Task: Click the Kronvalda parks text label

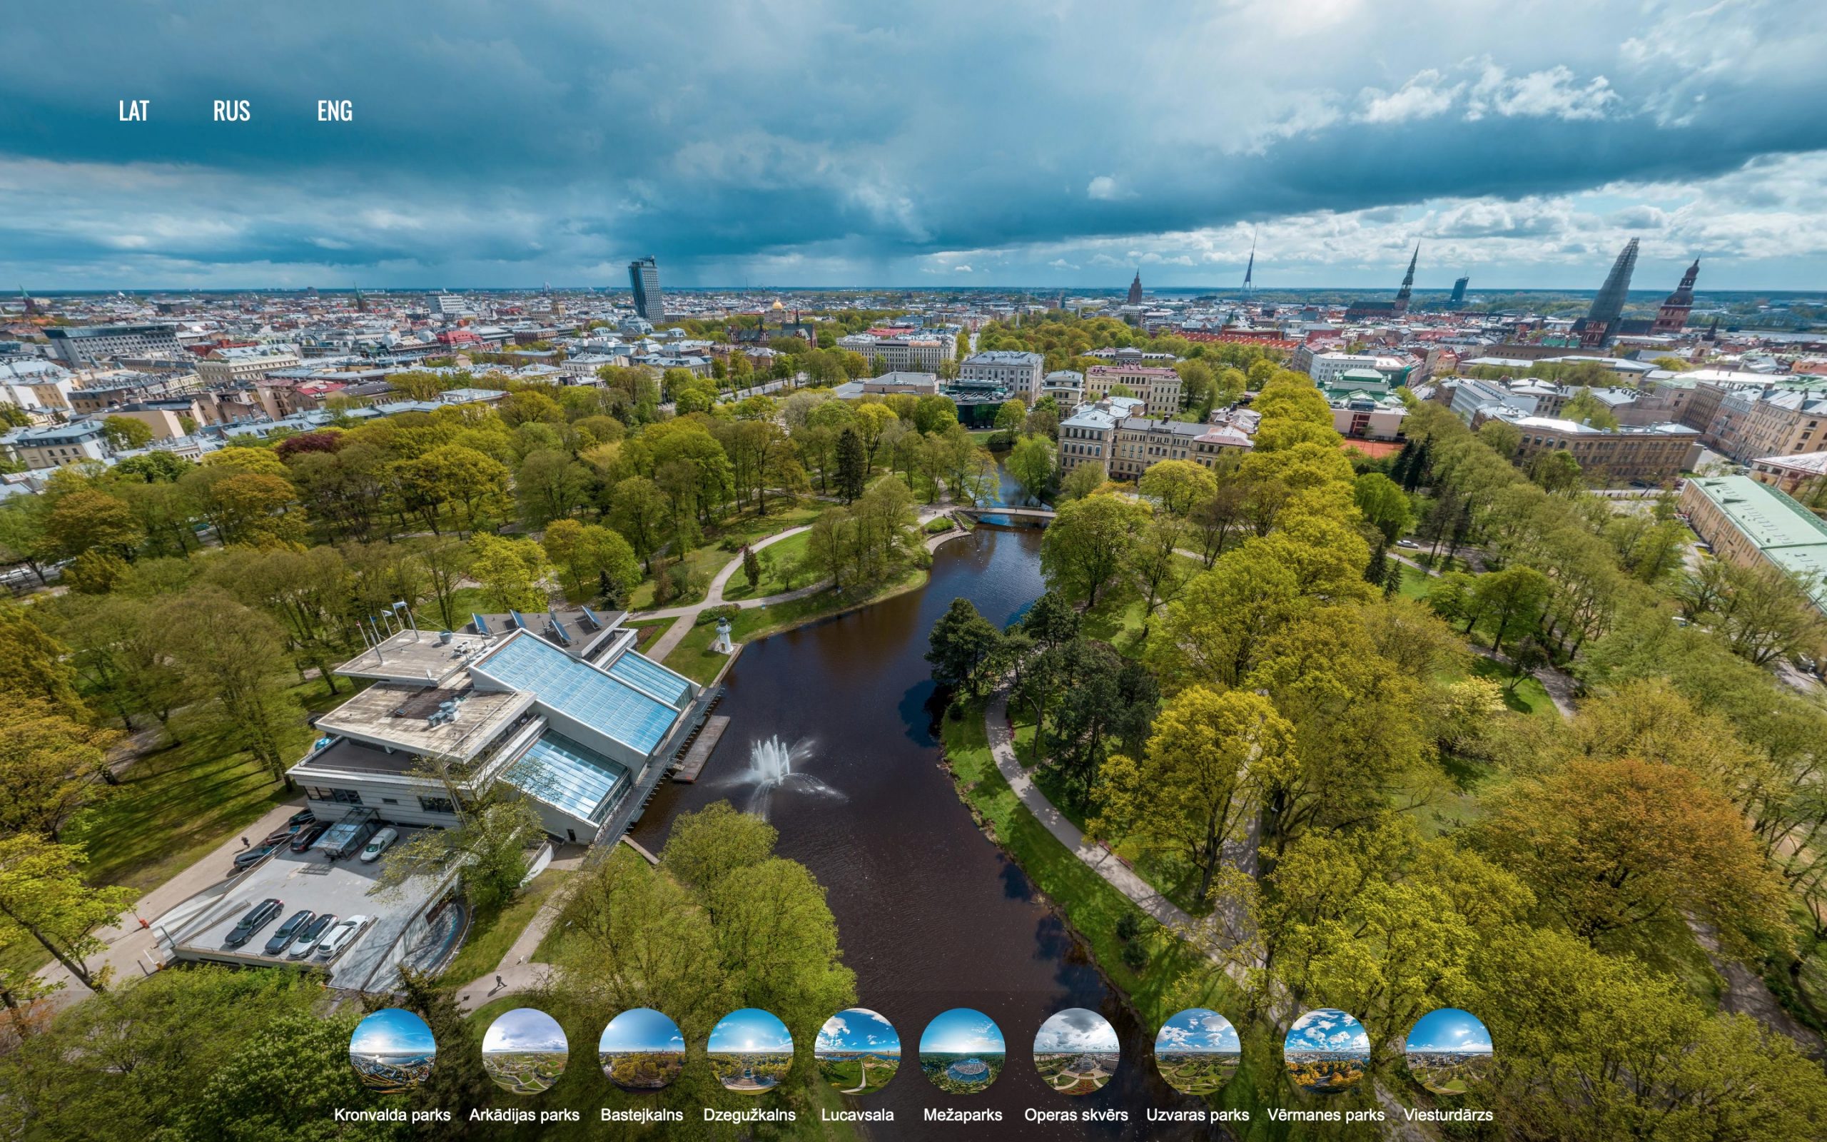Action: coord(393,1115)
